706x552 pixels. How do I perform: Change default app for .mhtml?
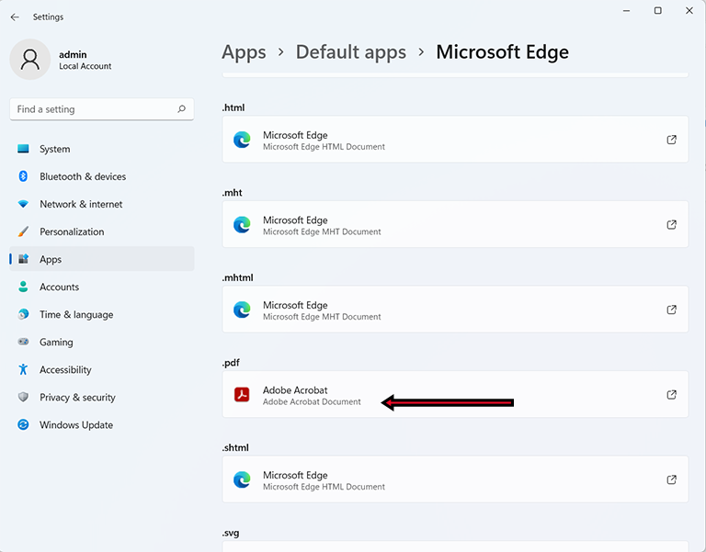point(455,310)
